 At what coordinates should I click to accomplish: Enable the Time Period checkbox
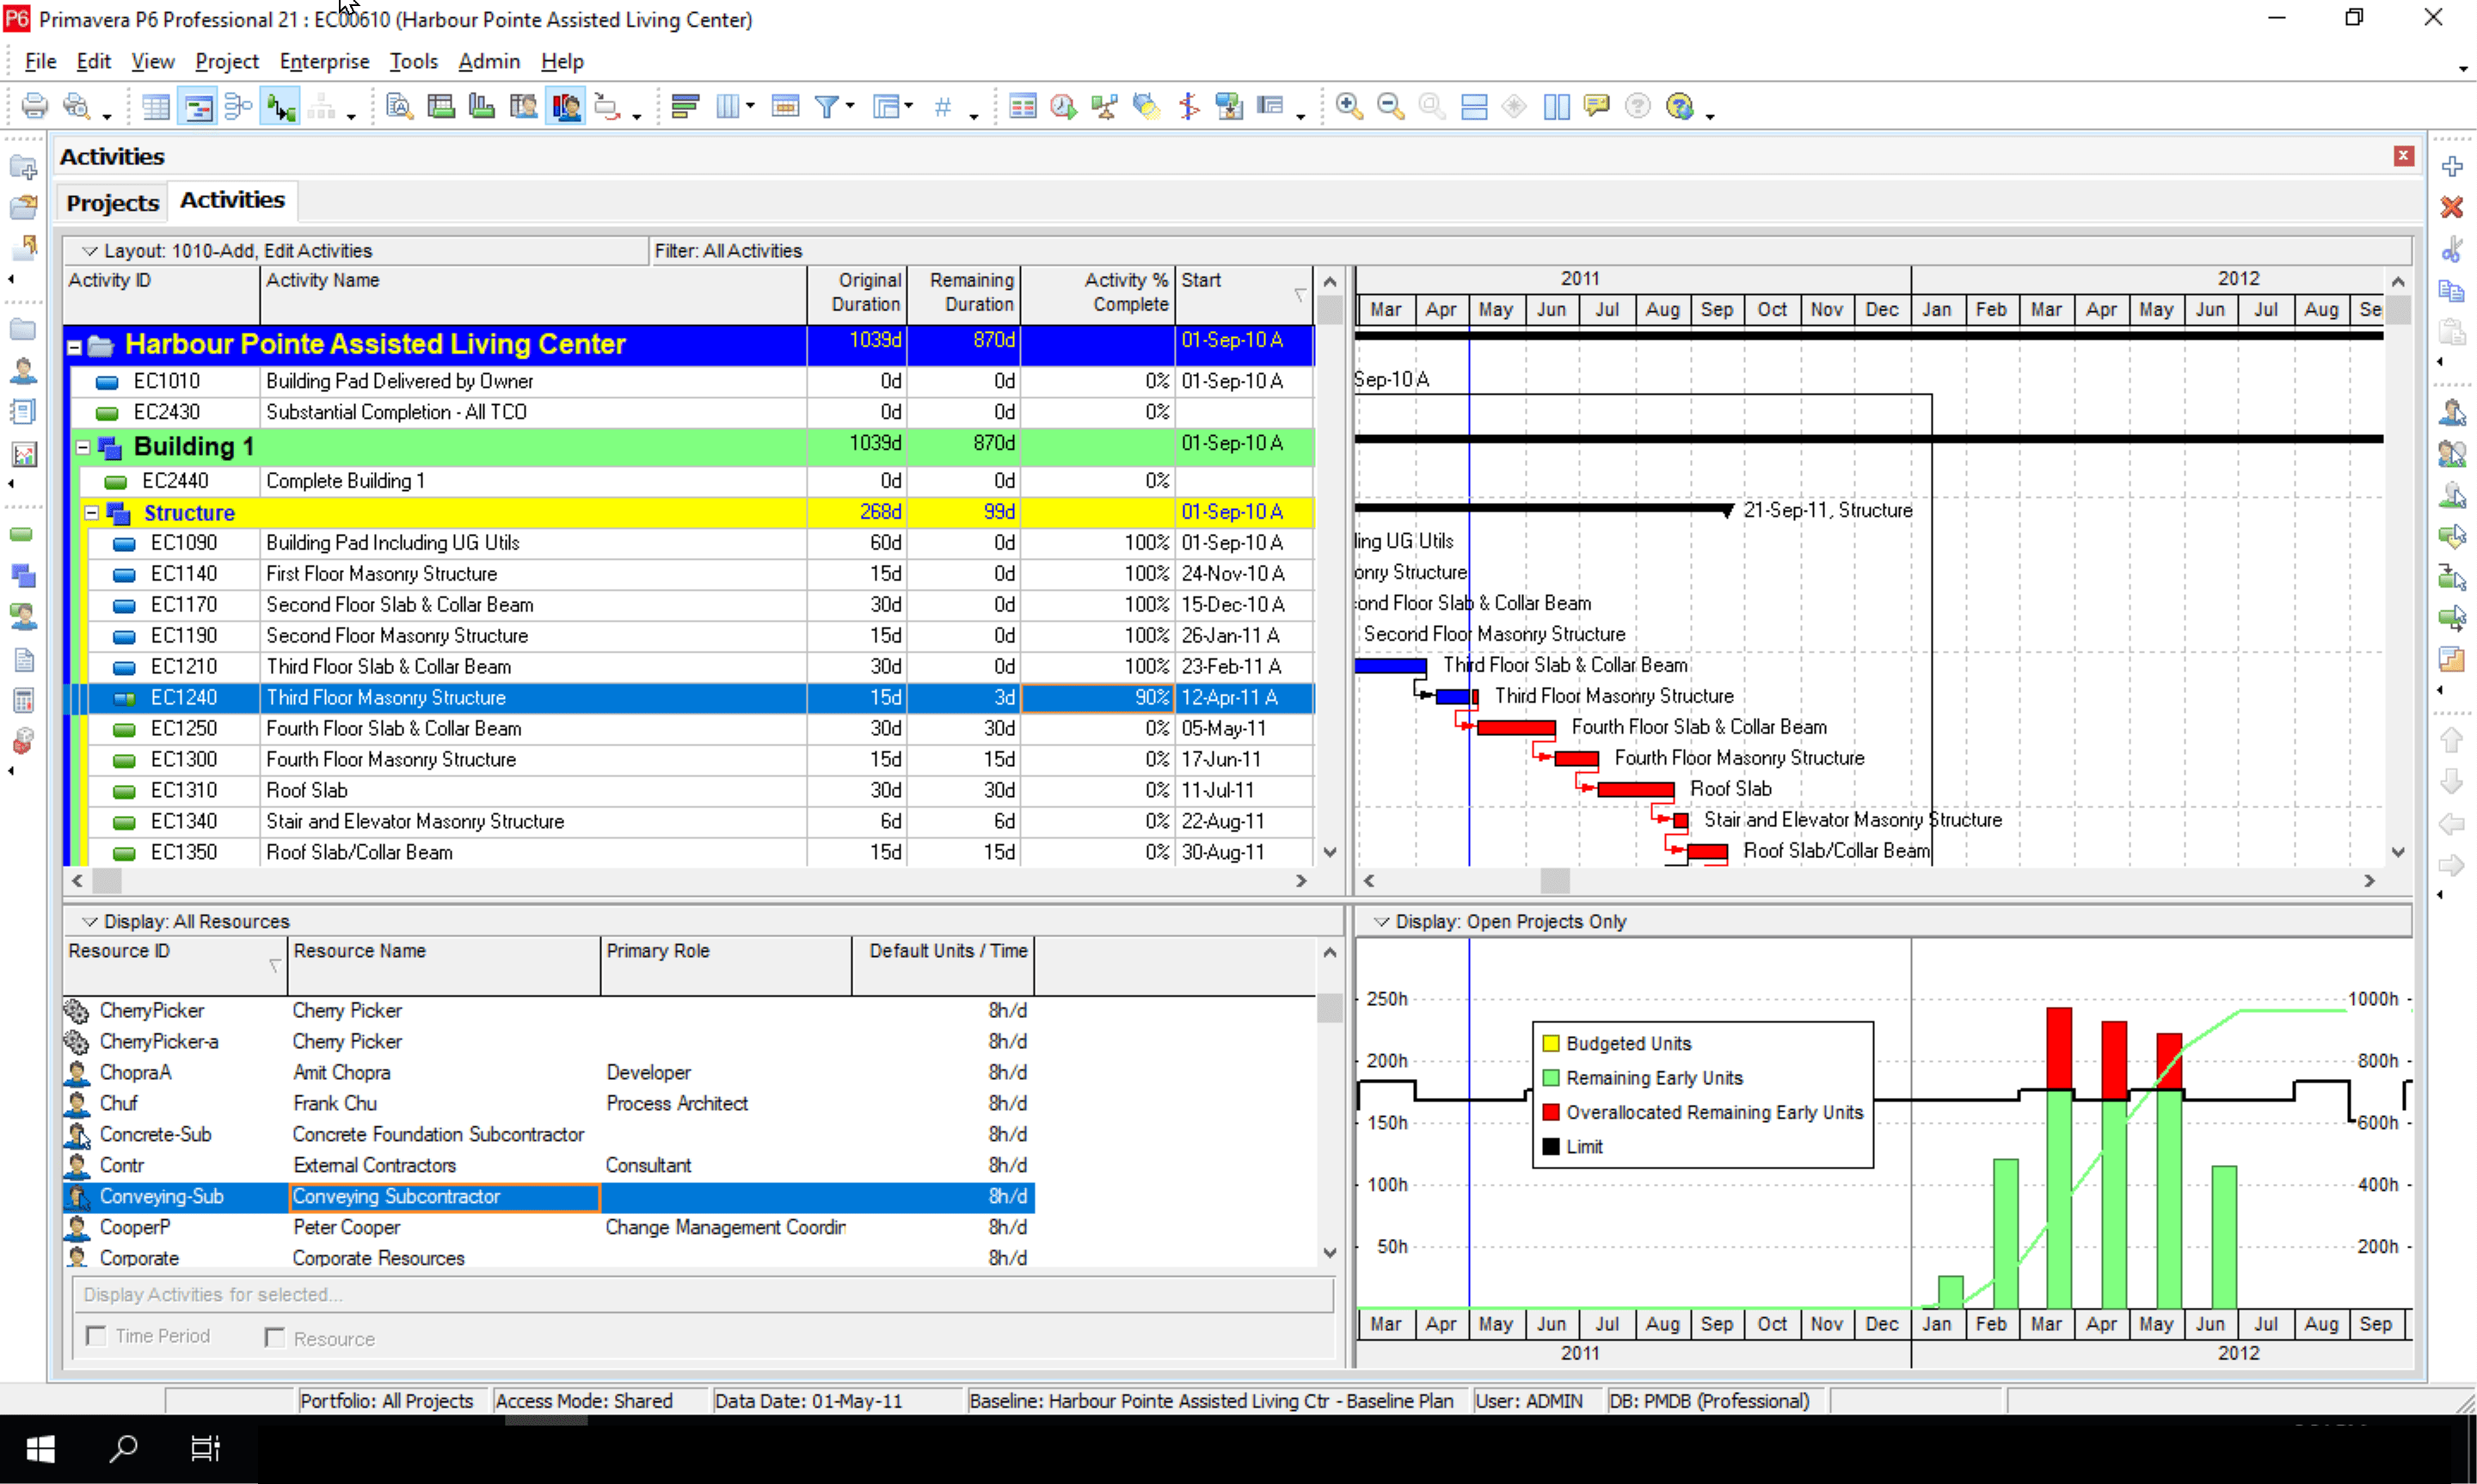tap(96, 1335)
